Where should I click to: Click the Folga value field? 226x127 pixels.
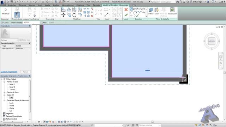[23, 46]
